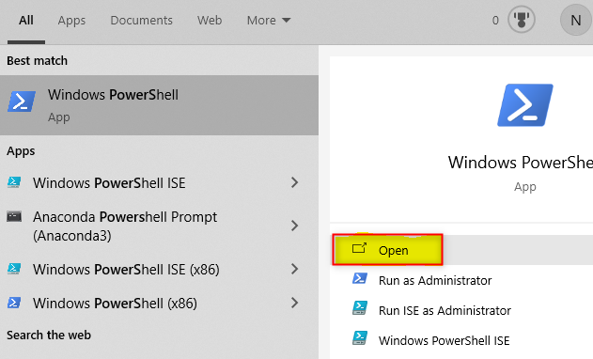Select Windows PowerShell ISE app result
Screen dimensions: 593x359
[x=159, y=183]
